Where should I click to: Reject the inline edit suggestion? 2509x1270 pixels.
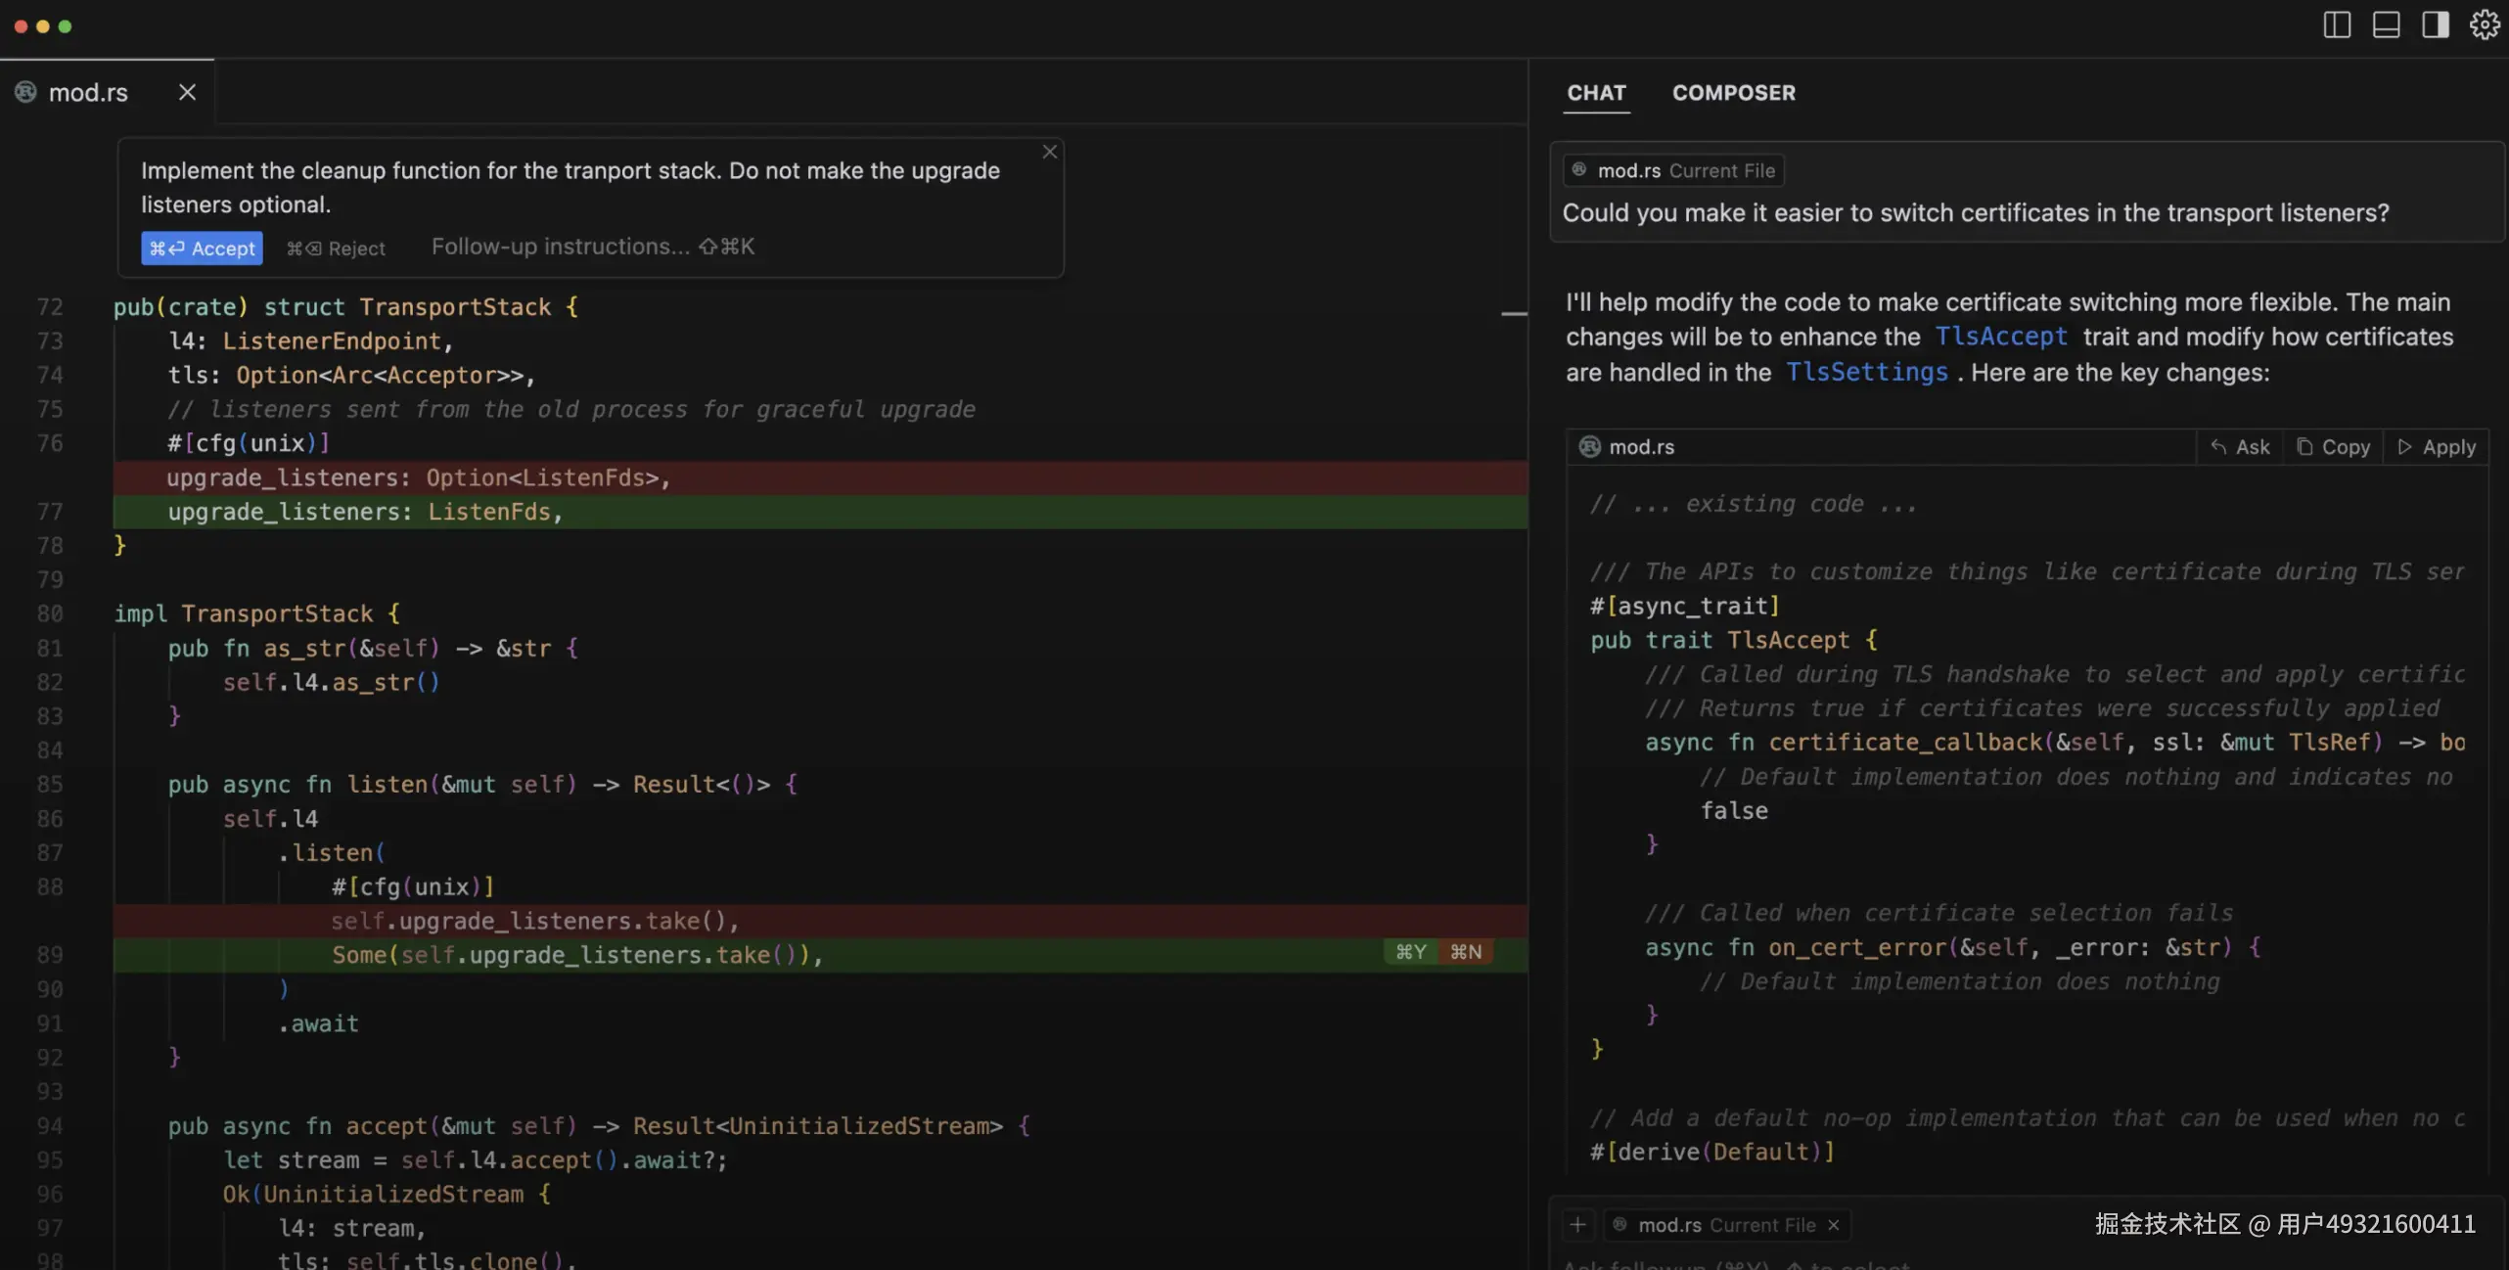(336, 249)
